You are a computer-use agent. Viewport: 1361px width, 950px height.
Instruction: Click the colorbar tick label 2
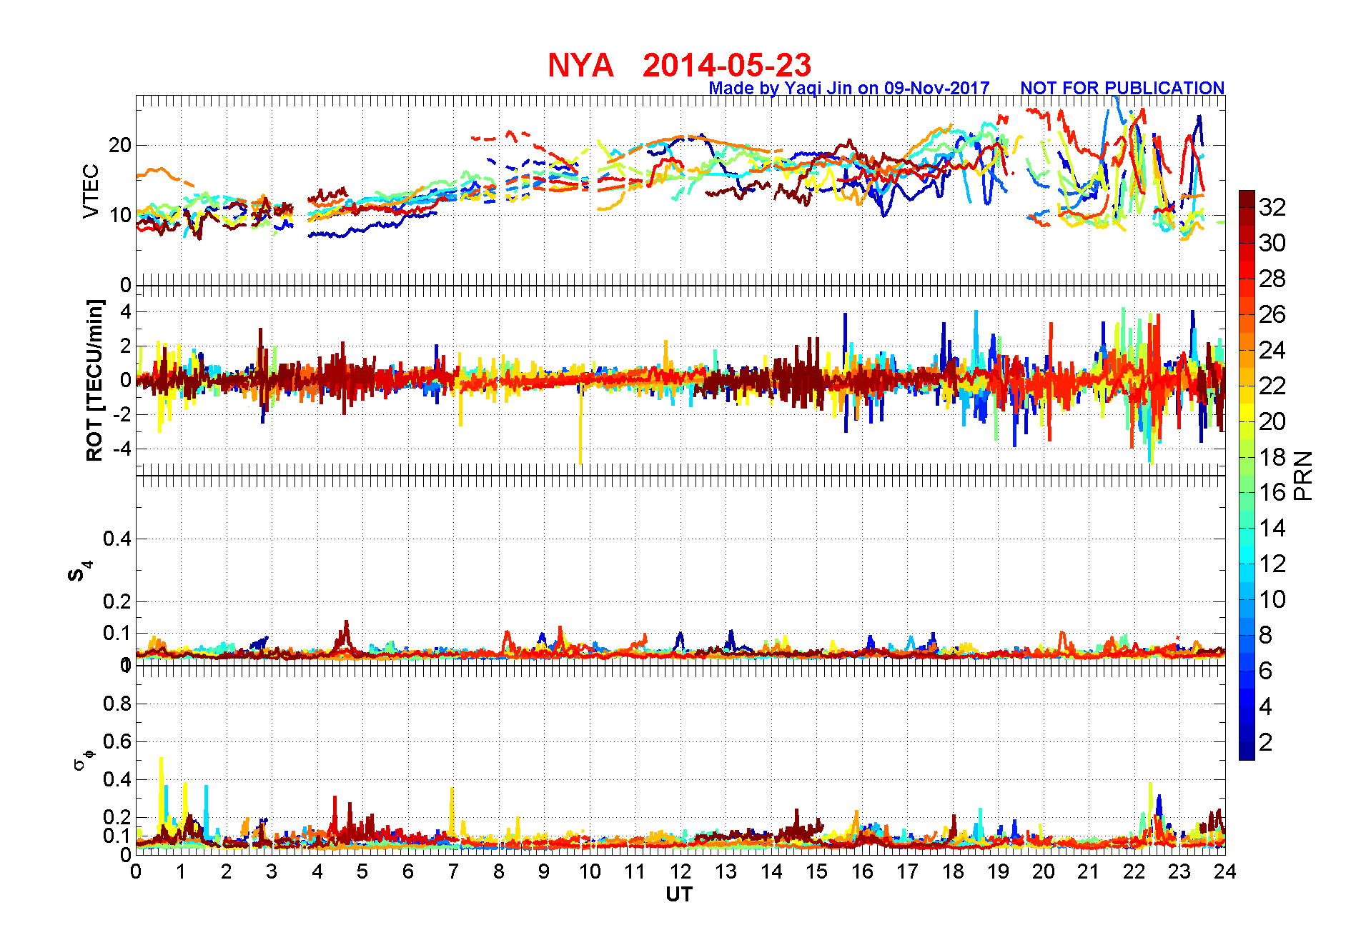1266,742
